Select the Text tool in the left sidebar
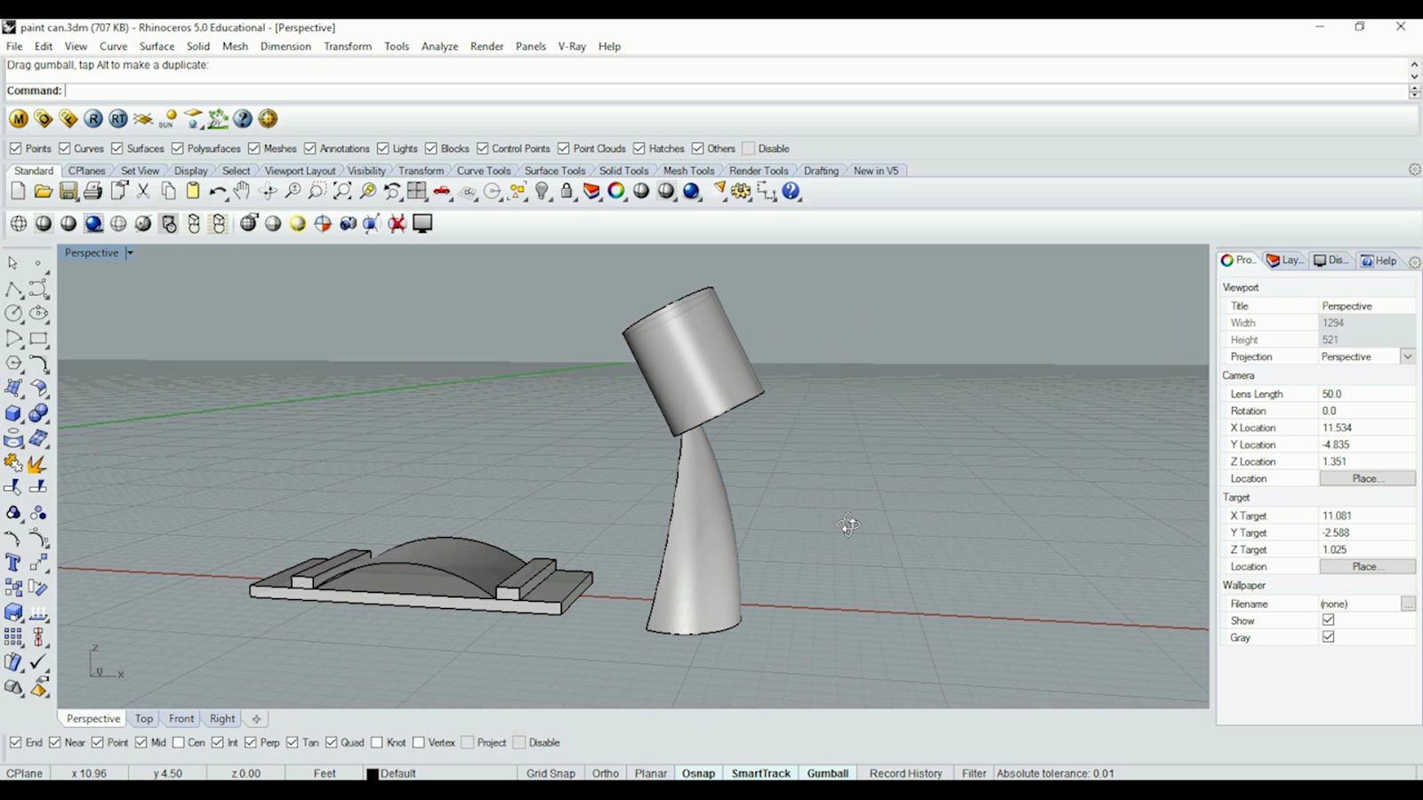1423x800 pixels. 13,563
